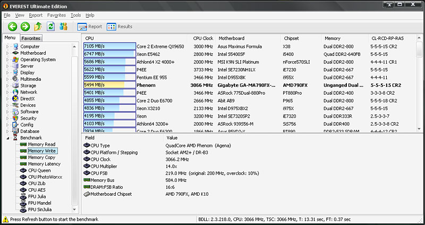Select the Motherboard icon in tree

click(x=16, y=53)
